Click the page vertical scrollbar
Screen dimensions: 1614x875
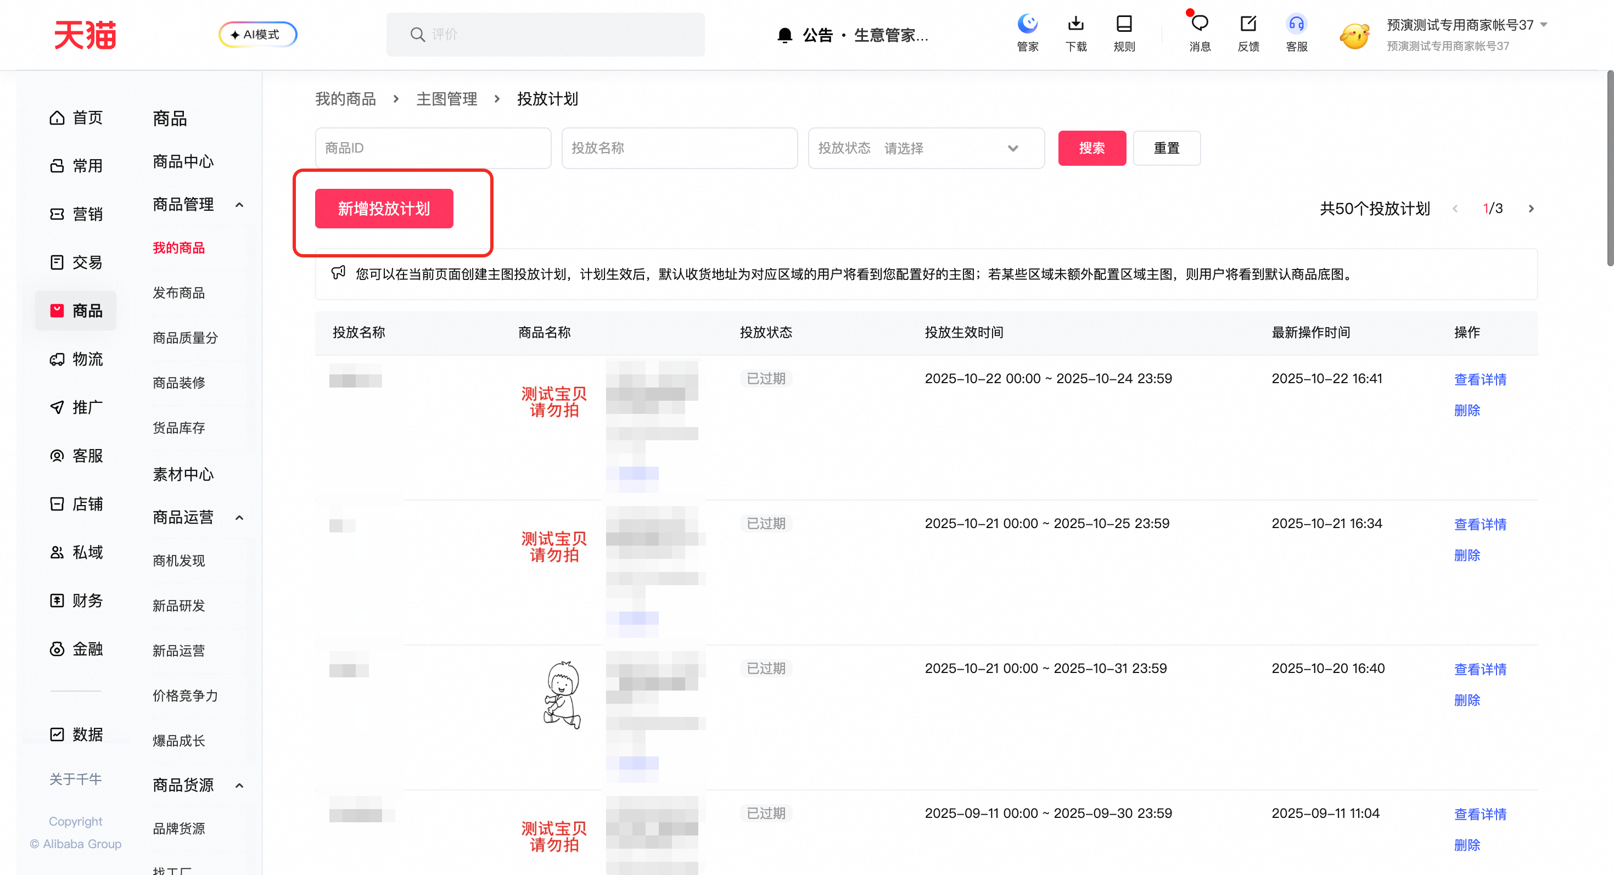point(1609,169)
